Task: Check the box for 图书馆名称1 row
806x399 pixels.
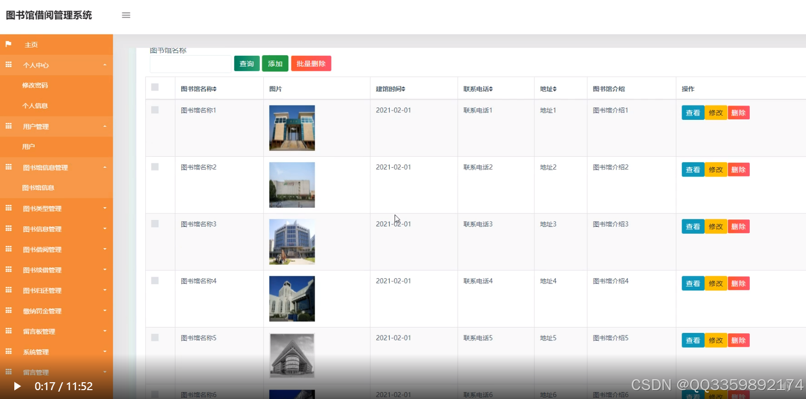Action: [x=155, y=110]
